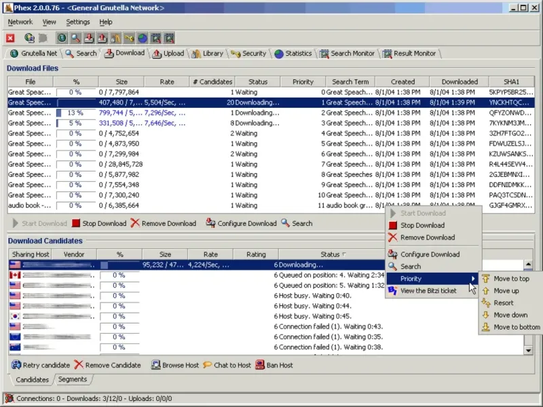Click View the Bitzi ticket menu item

tap(428, 290)
